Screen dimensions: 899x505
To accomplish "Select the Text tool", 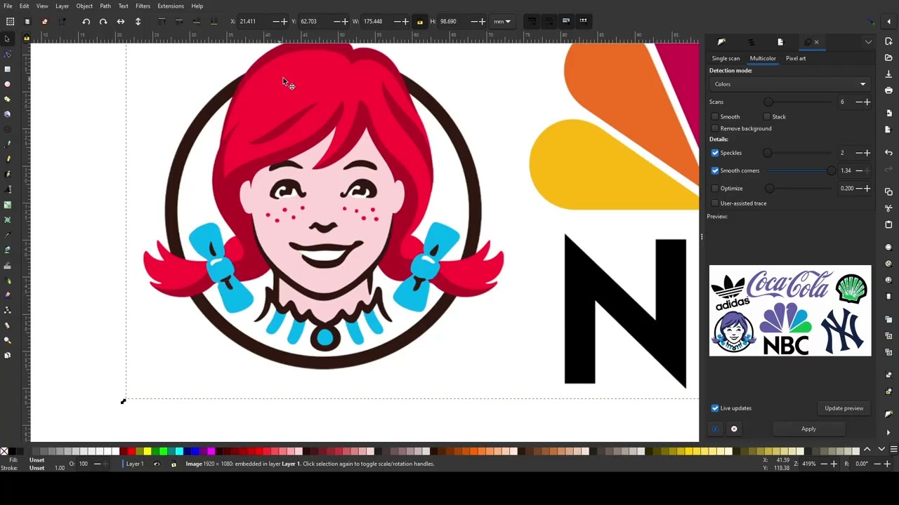I will coord(8,189).
